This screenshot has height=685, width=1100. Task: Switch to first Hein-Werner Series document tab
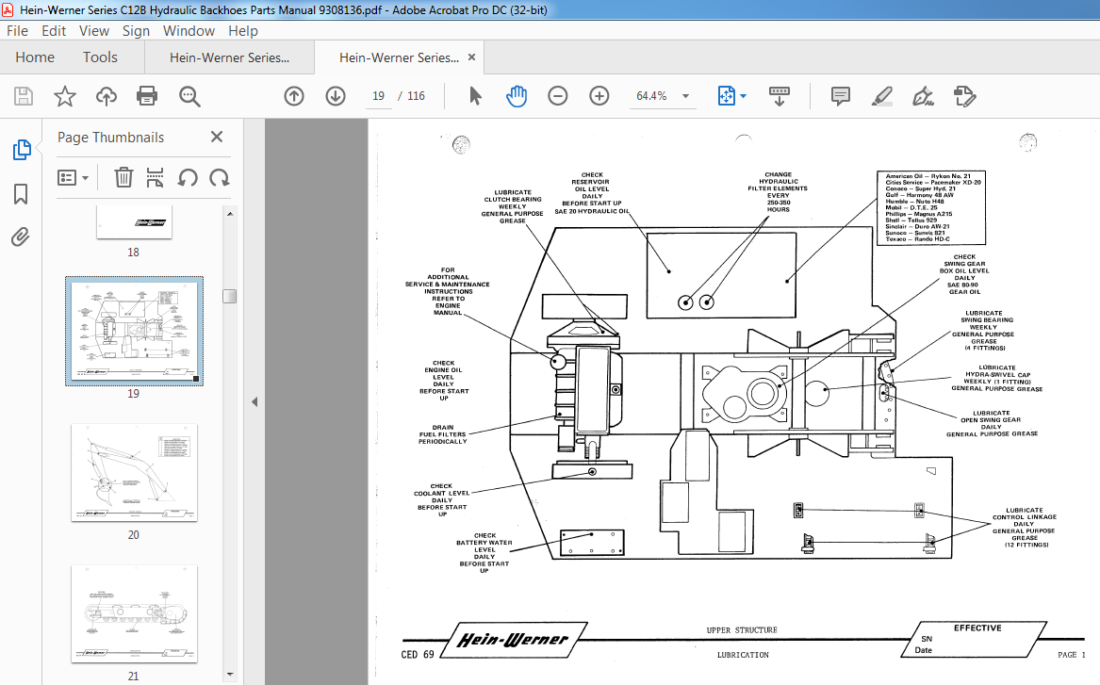coord(229,57)
